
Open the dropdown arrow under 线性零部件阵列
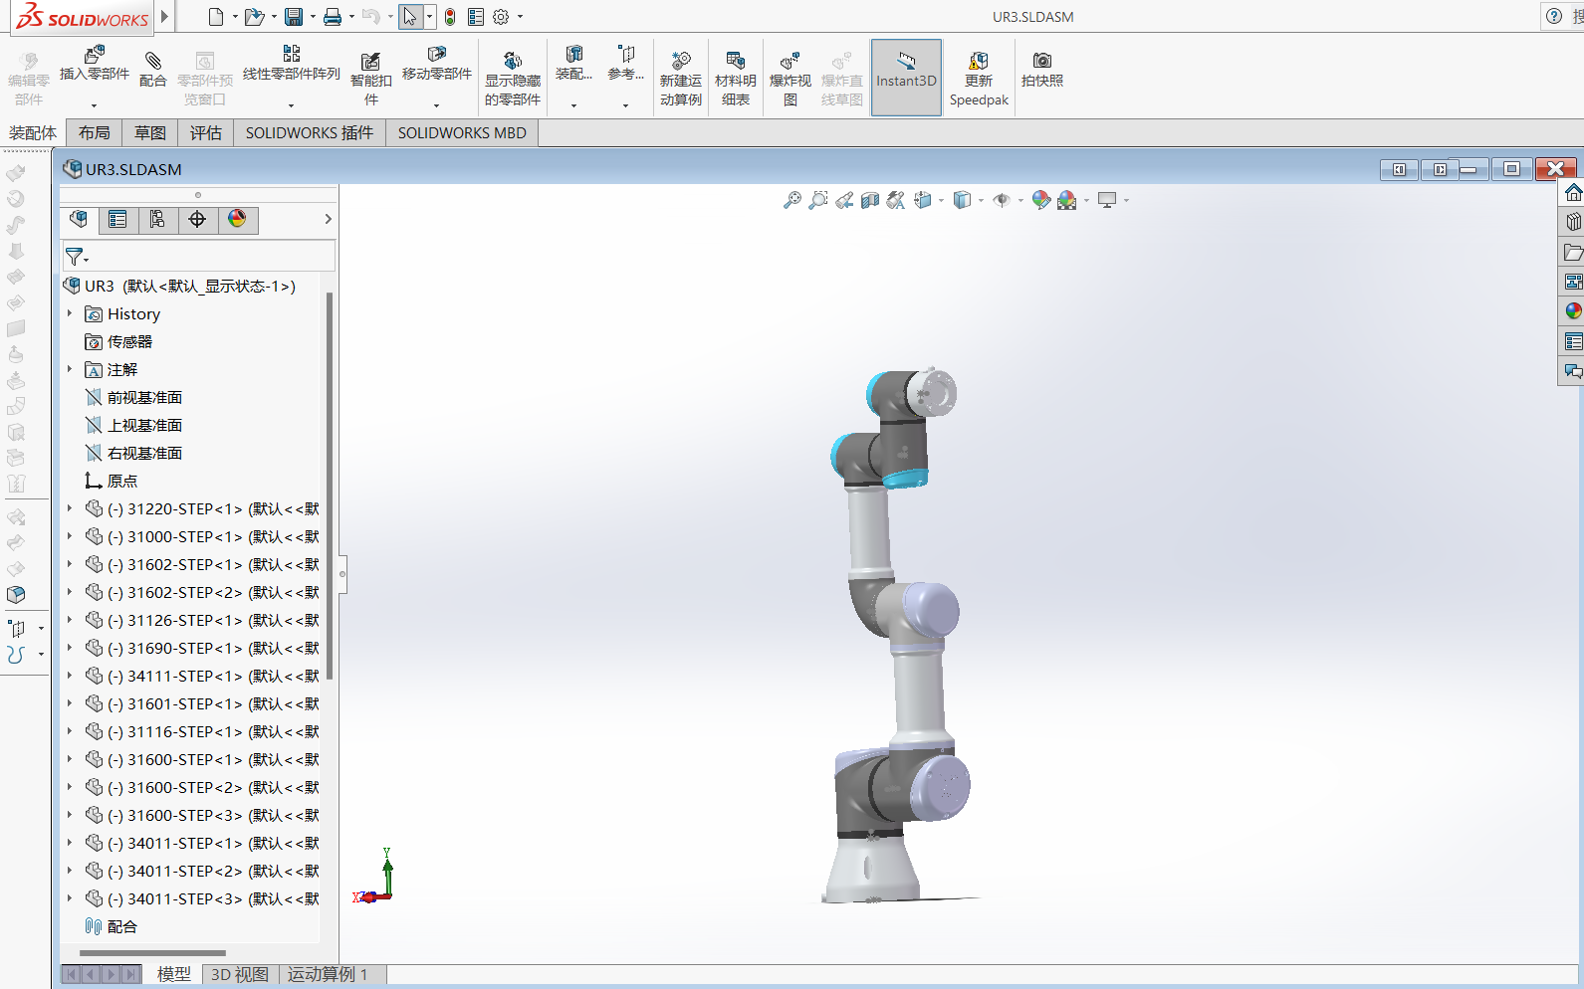292,104
